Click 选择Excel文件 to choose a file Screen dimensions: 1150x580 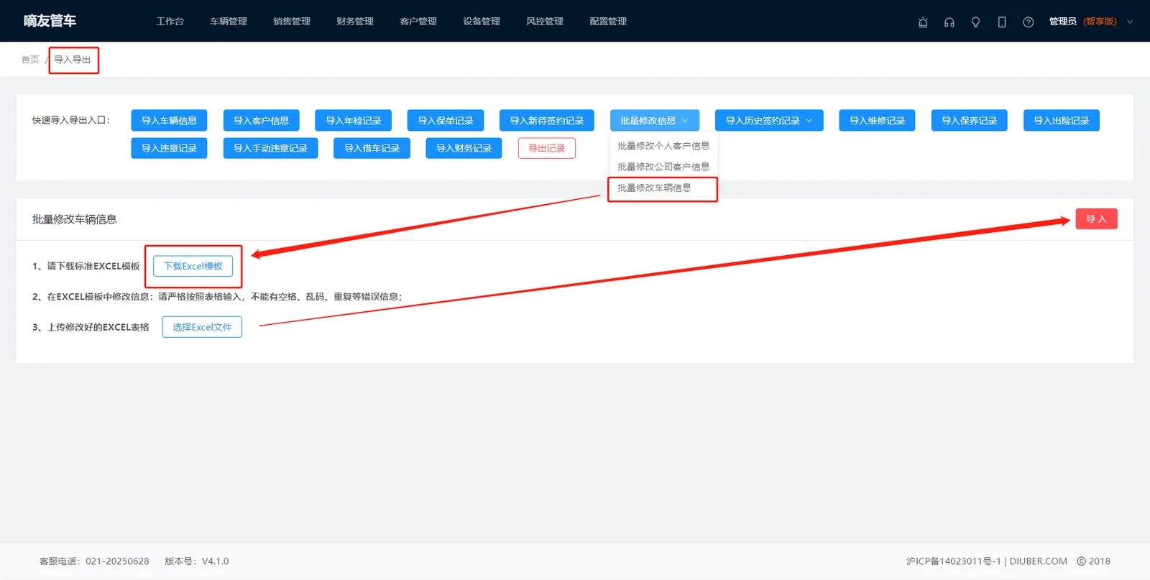point(202,327)
